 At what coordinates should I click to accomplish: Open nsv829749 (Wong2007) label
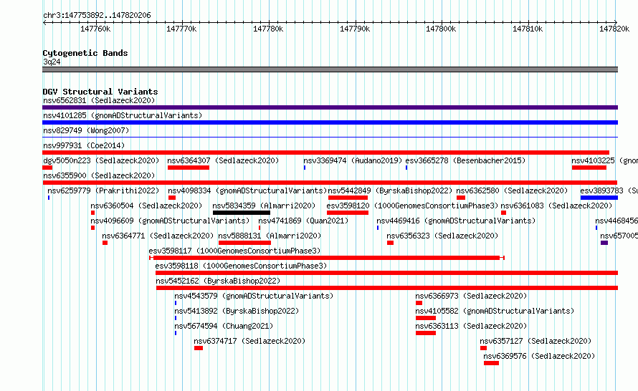point(86,130)
